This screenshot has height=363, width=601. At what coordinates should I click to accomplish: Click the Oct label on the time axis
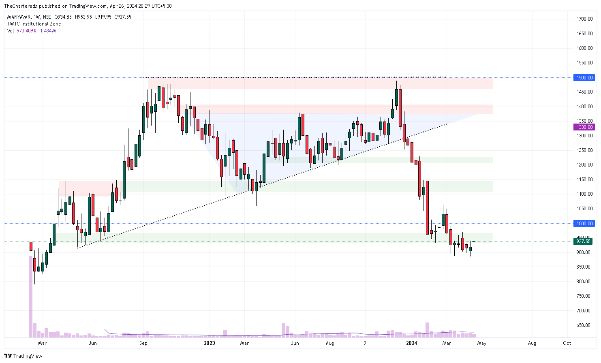pyautogui.click(x=567, y=343)
